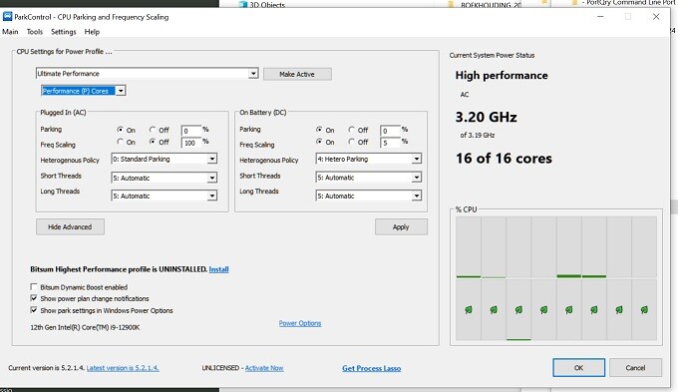Click the Cancel button
The width and height of the screenshot is (678, 392).
[x=635, y=368]
